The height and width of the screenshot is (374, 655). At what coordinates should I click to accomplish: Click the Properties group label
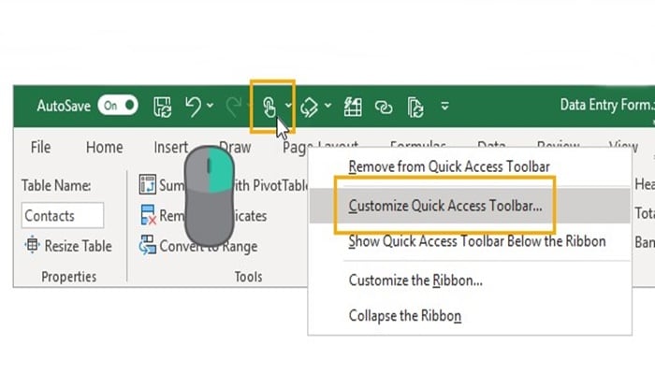point(69,277)
